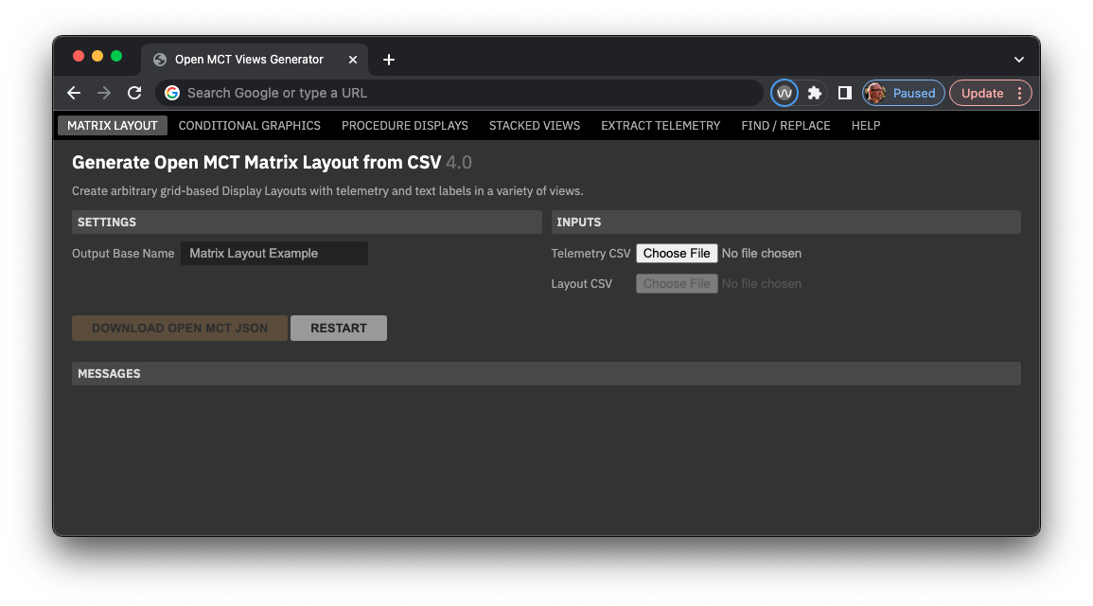
Task: Close the Open MCT Views Generator tab
Action: [x=353, y=60]
